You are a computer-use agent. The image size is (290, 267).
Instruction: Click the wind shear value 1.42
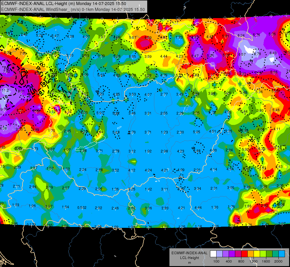(x=148, y=189)
